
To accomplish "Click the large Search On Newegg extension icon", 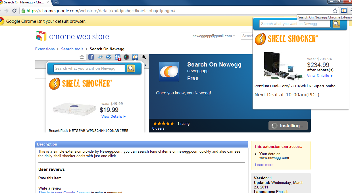I will coord(169,72).
